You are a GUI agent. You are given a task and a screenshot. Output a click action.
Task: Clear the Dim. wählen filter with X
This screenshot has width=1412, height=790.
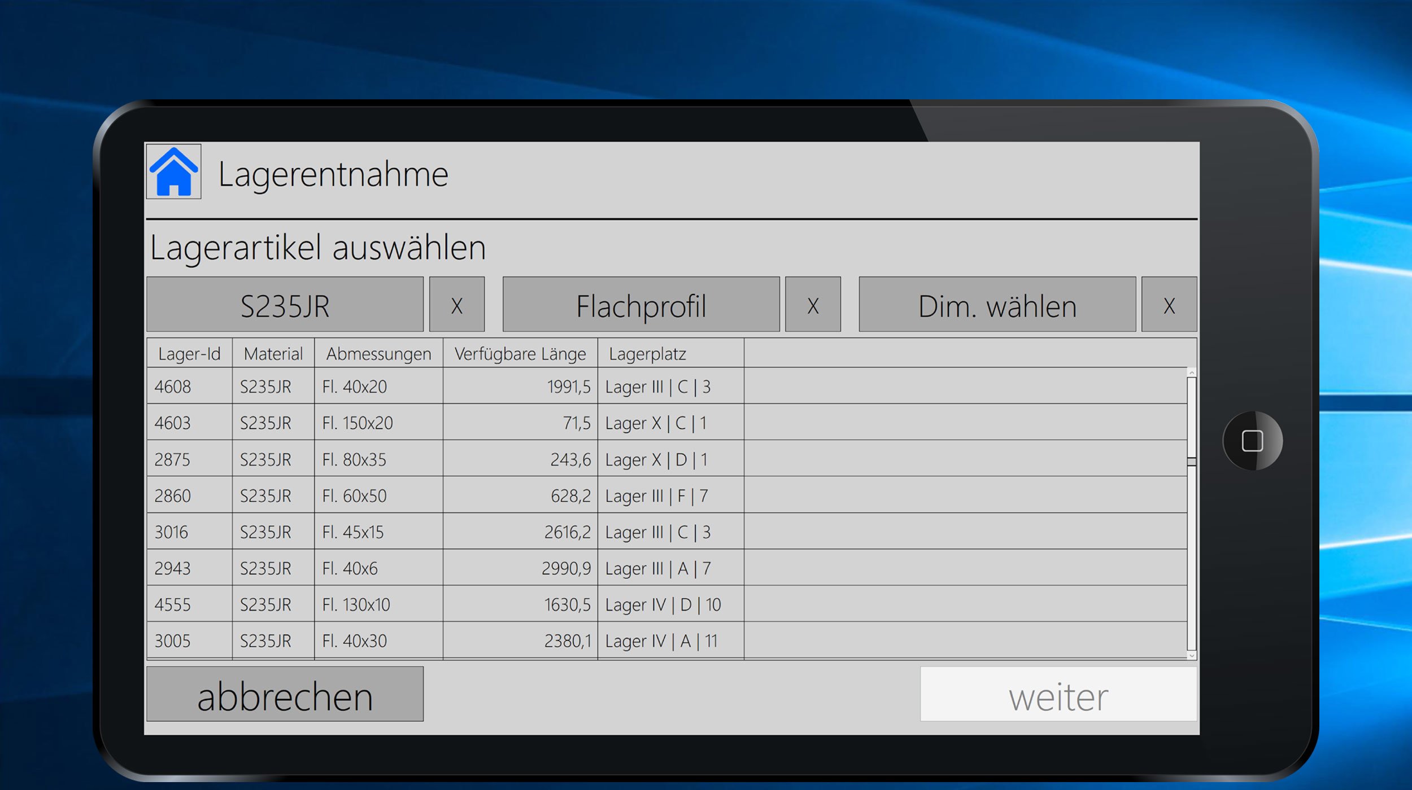tap(1169, 305)
